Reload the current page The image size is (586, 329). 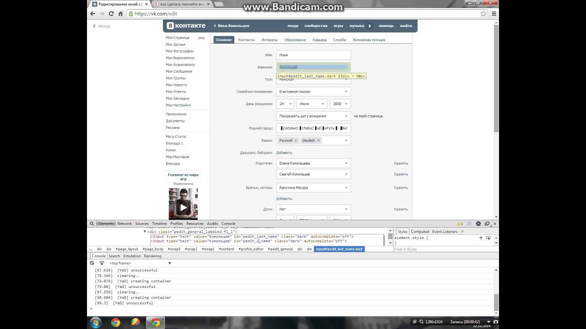click(x=111, y=14)
